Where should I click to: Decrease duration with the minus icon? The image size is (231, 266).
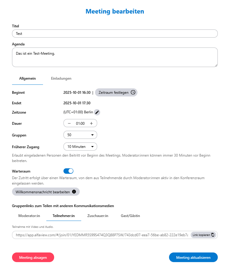coord(69,124)
